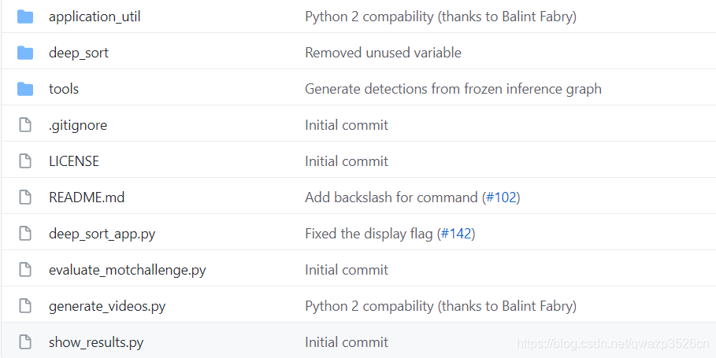Open the generate_videos.py file name
This screenshot has width=716, height=358.
(107, 306)
